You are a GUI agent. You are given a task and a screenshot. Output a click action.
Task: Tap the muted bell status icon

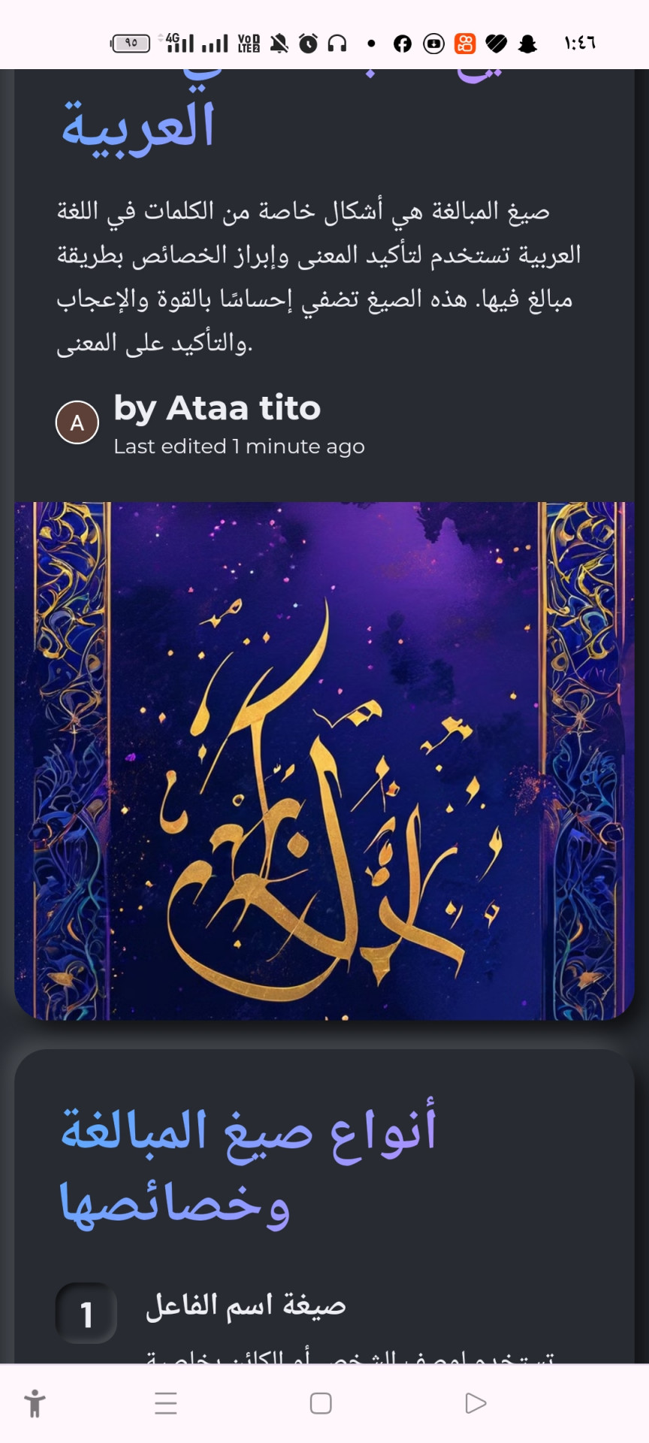[x=279, y=44]
